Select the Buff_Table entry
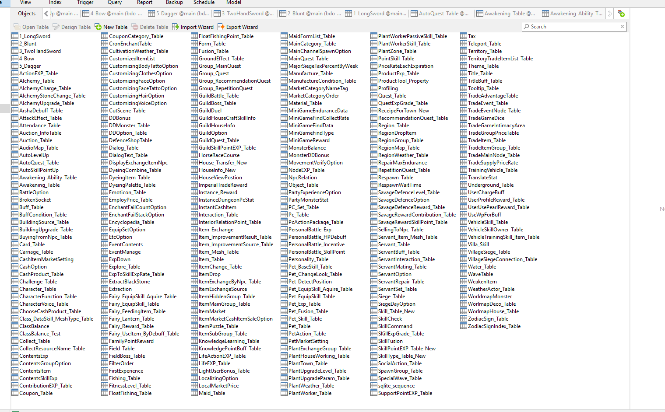 click(31, 207)
